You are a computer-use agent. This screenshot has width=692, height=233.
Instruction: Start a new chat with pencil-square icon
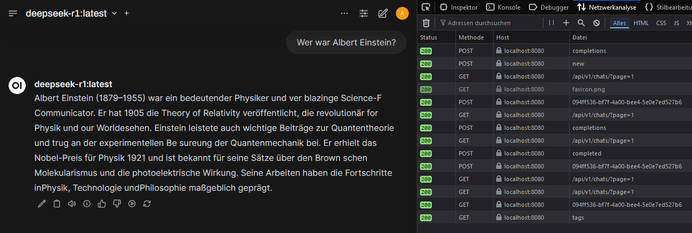pyautogui.click(x=382, y=13)
